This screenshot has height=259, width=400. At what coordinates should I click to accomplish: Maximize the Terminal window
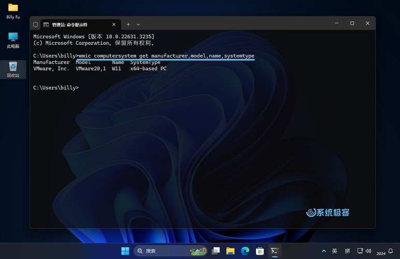(352, 23)
